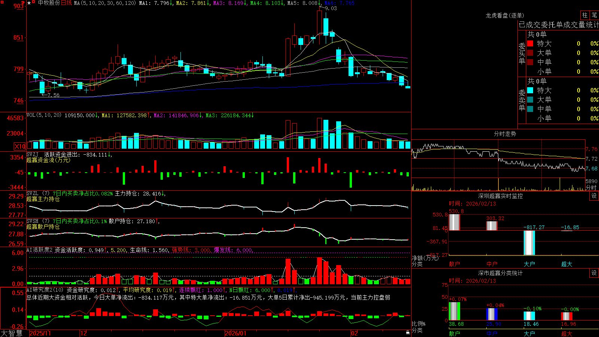This screenshot has height=337, width=599.
Task: Click the red 特大 buy order swatch
Action: click(530, 43)
